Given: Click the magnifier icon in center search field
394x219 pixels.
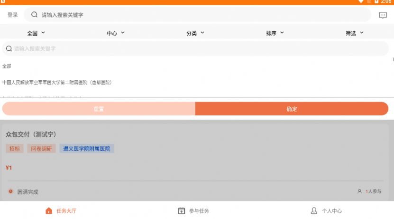Looking at the screenshot, I should (9, 48).
